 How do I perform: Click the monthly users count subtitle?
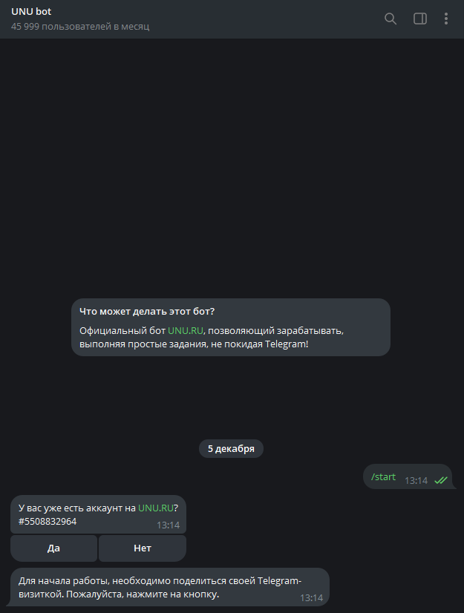pos(80,27)
